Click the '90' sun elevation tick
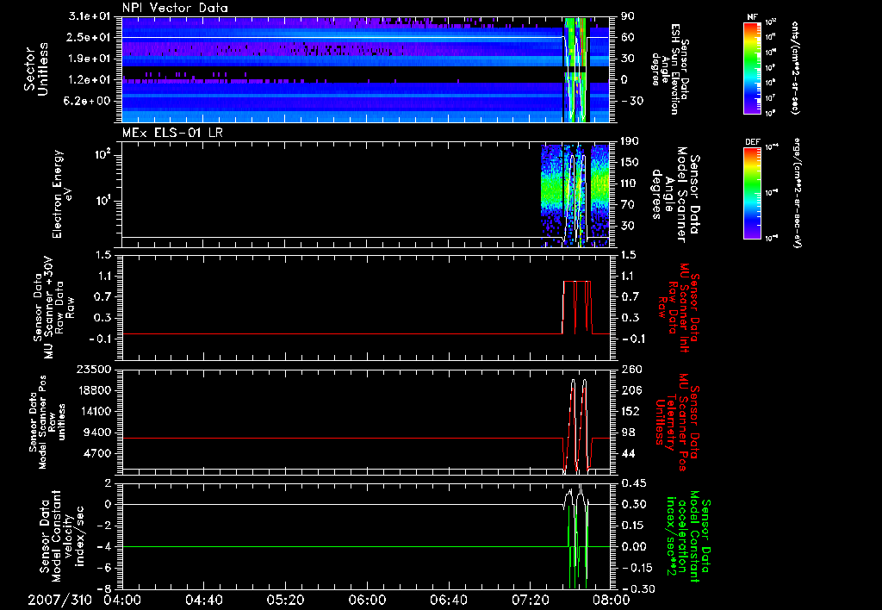 point(628,16)
